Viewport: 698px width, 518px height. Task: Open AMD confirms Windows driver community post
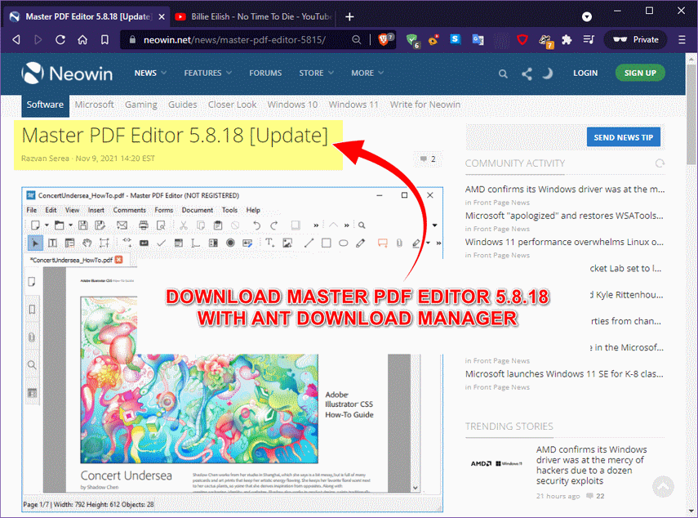coord(564,190)
